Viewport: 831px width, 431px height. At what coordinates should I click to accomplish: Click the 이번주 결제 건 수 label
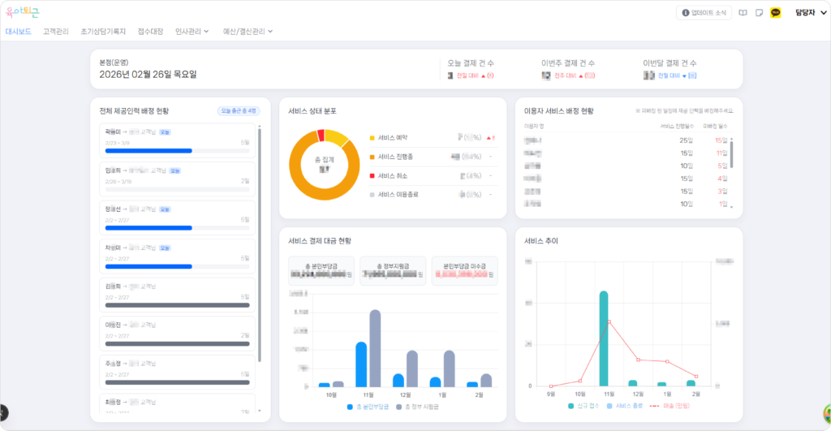click(x=567, y=63)
